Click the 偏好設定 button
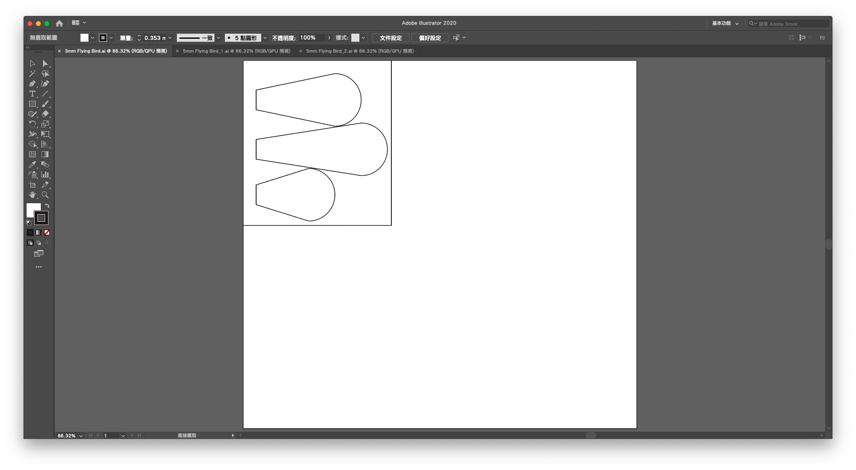This screenshot has width=856, height=470. 430,38
